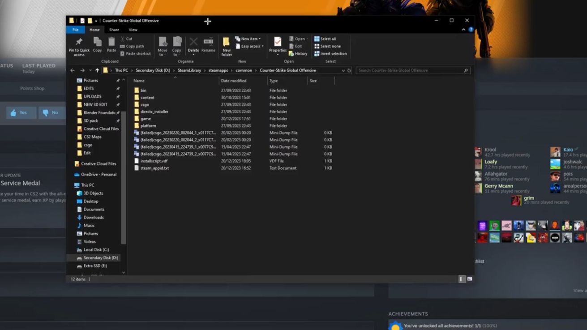Image resolution: width=587 pixels, height=330 pixels.
Task: Collapse the ribbon with the chevron
Action: coord(463,30)
